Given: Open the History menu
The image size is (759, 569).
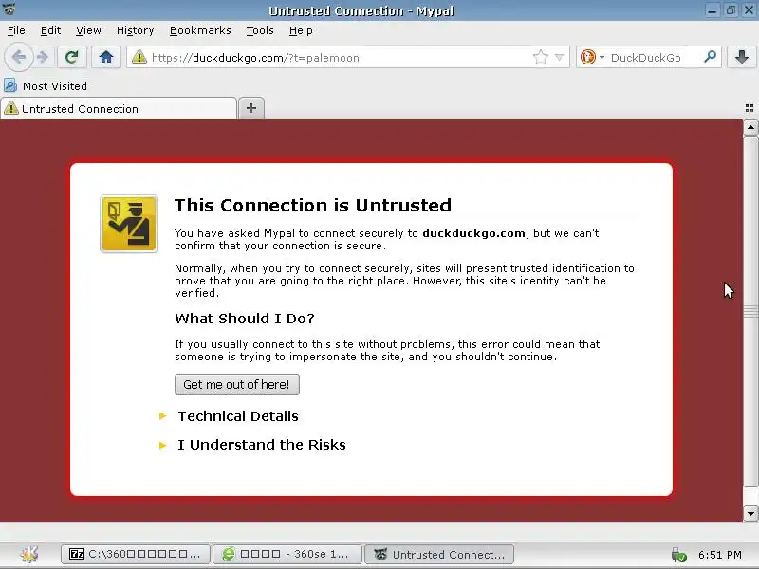Looking at the screenshot, I should [x=135, y=30].
